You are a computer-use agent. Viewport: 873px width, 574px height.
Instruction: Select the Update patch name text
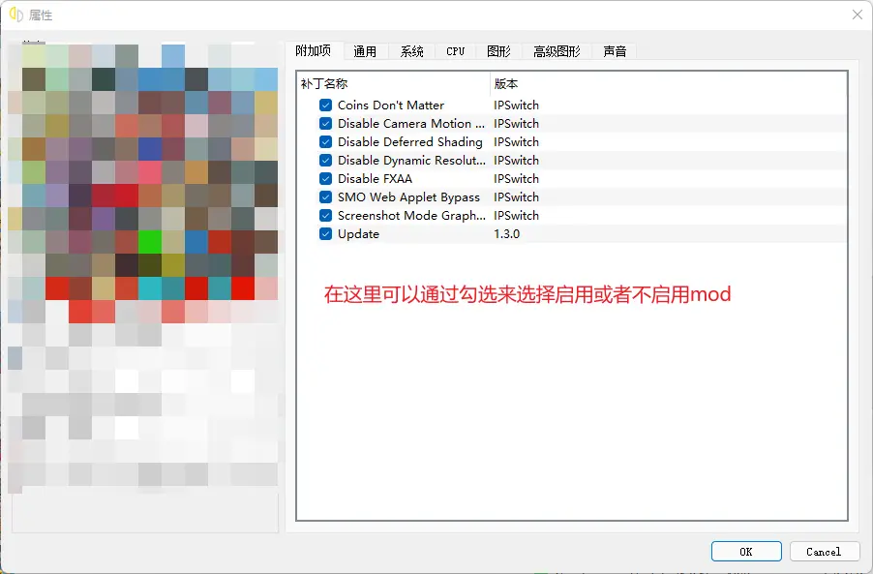[358, 234]
